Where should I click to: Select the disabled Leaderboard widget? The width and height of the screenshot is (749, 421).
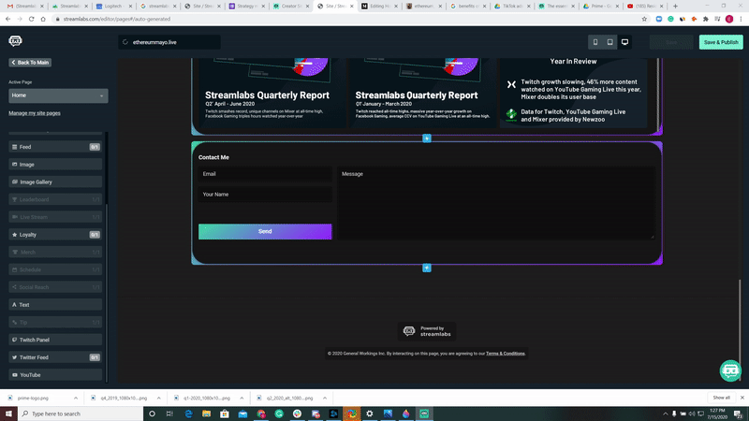click(55, 199)
